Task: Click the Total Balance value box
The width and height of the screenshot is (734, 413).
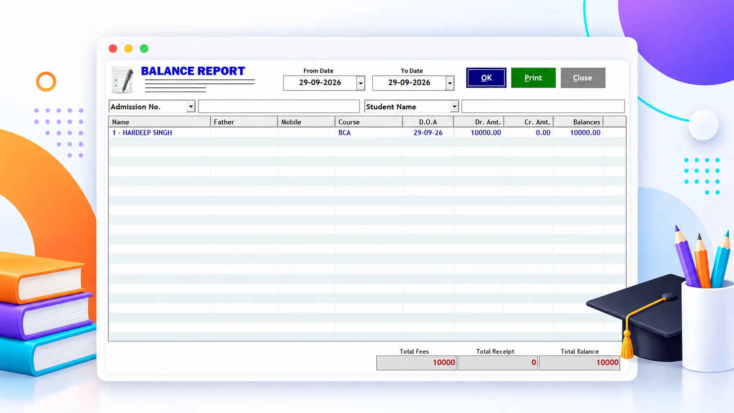Action: [x=579, y=363]
